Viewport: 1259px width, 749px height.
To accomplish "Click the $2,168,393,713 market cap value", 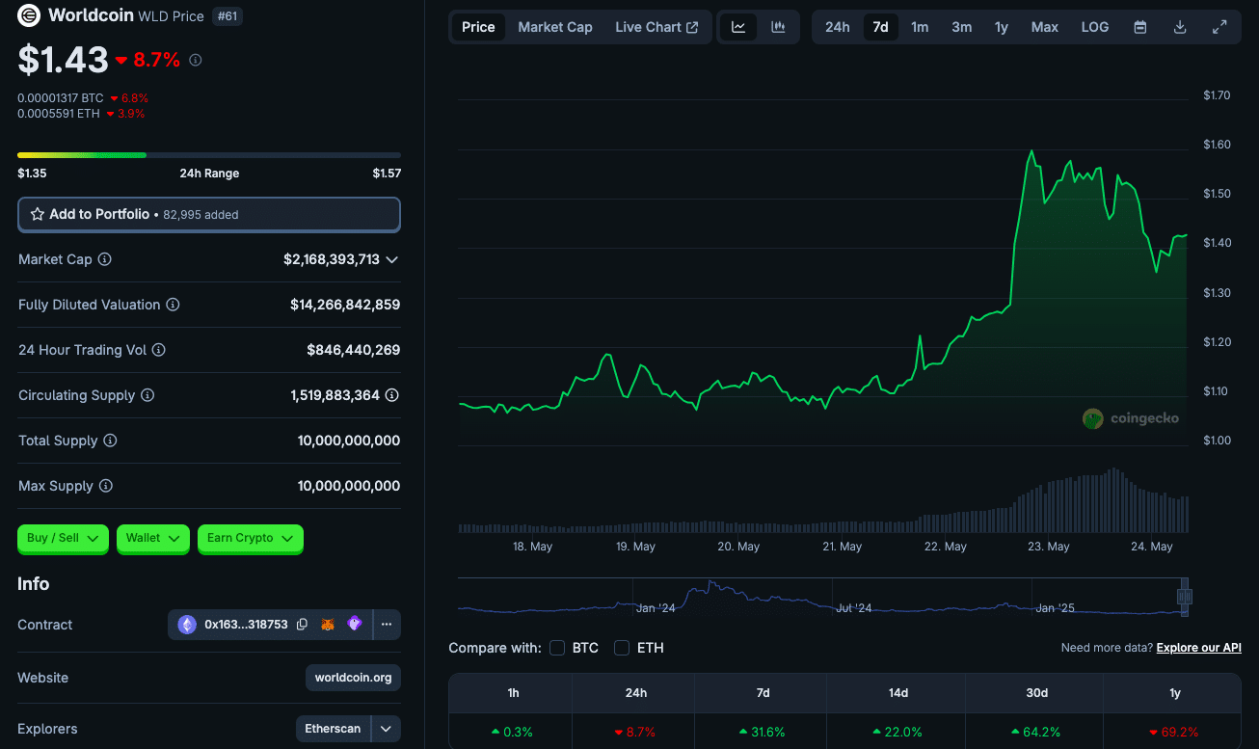I will click(332, 259).
